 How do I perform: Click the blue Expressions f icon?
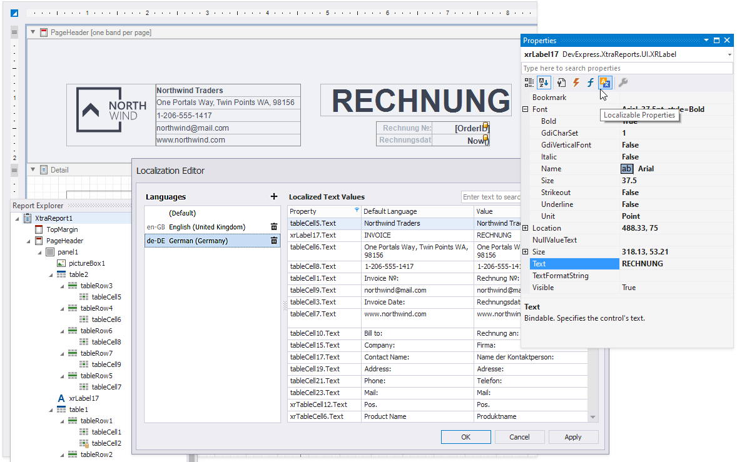click(590, 83)
